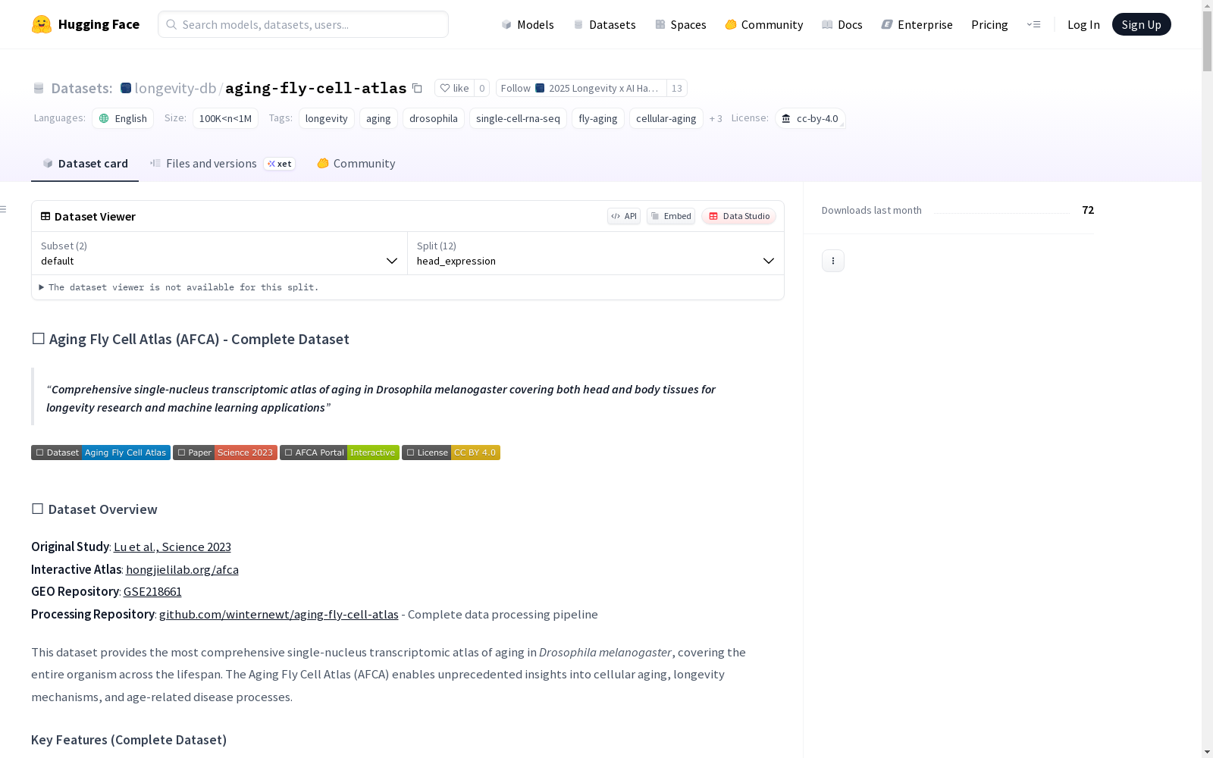Click the Paper Science 2023 badge

point(225,453)
